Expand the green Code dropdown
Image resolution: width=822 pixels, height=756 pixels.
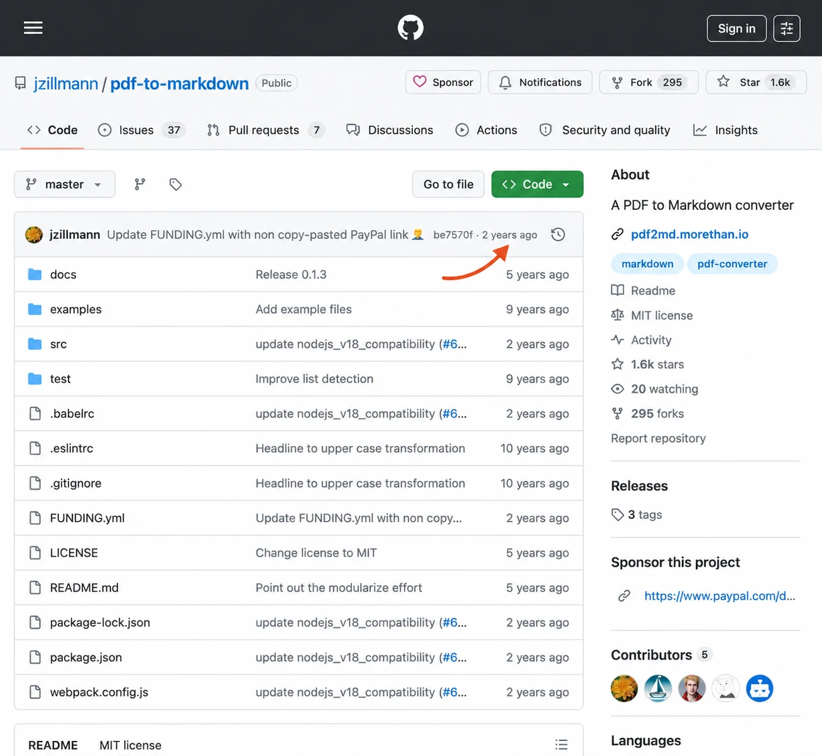tap(537, 184)
